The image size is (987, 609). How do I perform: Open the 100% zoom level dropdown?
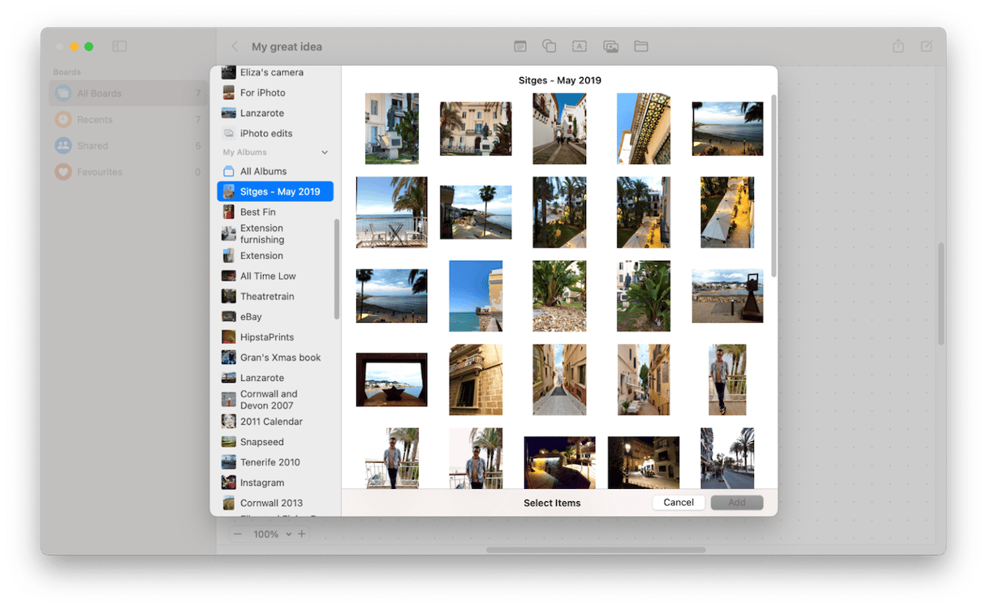coord(265,534)
